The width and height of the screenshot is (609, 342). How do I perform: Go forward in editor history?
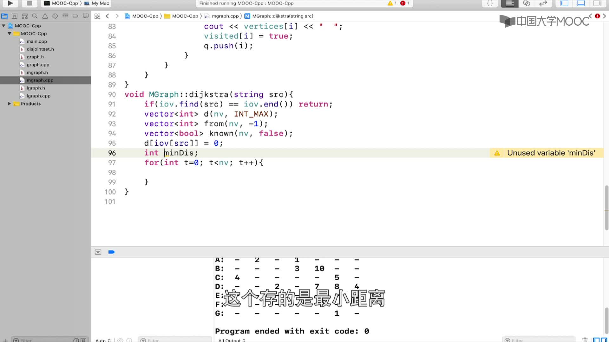click(x=117, y=16)
